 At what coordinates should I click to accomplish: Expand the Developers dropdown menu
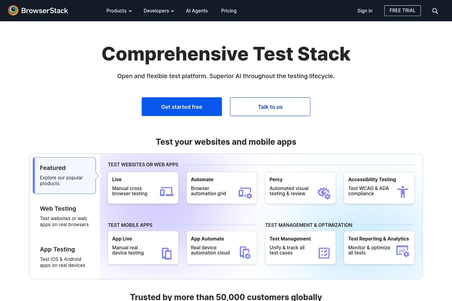159,11
